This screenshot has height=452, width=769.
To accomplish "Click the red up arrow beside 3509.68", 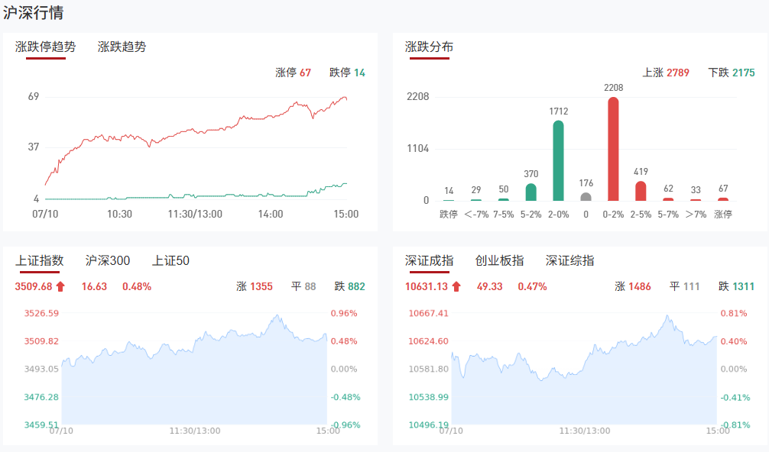I will pyautogui.click(x=61, y=286).
